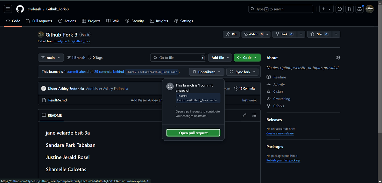Image resolution: width=382 pixels, height=183 pixels.
Task: Switch to the Insights tab
Action: pyautogui.click(x=159, y=21)
